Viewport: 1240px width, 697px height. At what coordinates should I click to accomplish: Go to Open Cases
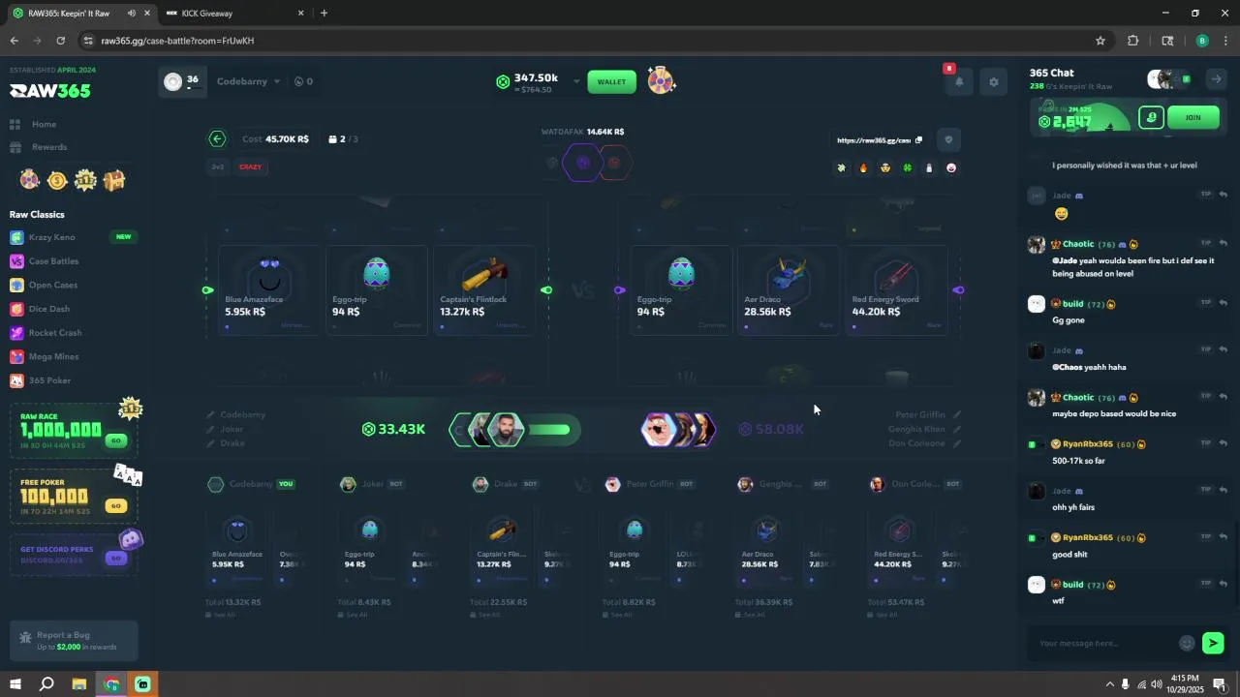(x=52, y=285)
